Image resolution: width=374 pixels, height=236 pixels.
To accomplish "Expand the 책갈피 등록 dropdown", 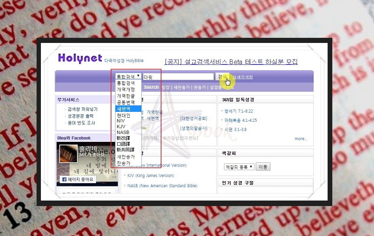I will [239, 167].
